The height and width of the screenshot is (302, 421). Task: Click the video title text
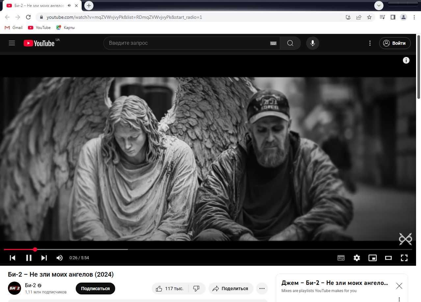[x=61, y=275]
